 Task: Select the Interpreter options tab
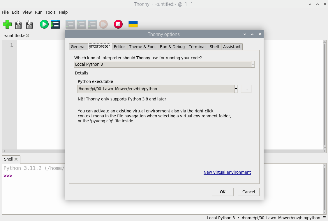pos(100,46)
